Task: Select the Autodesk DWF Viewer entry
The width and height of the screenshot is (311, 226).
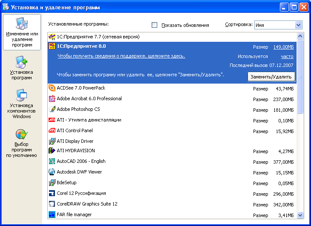Action: click(x=172, y=172)
